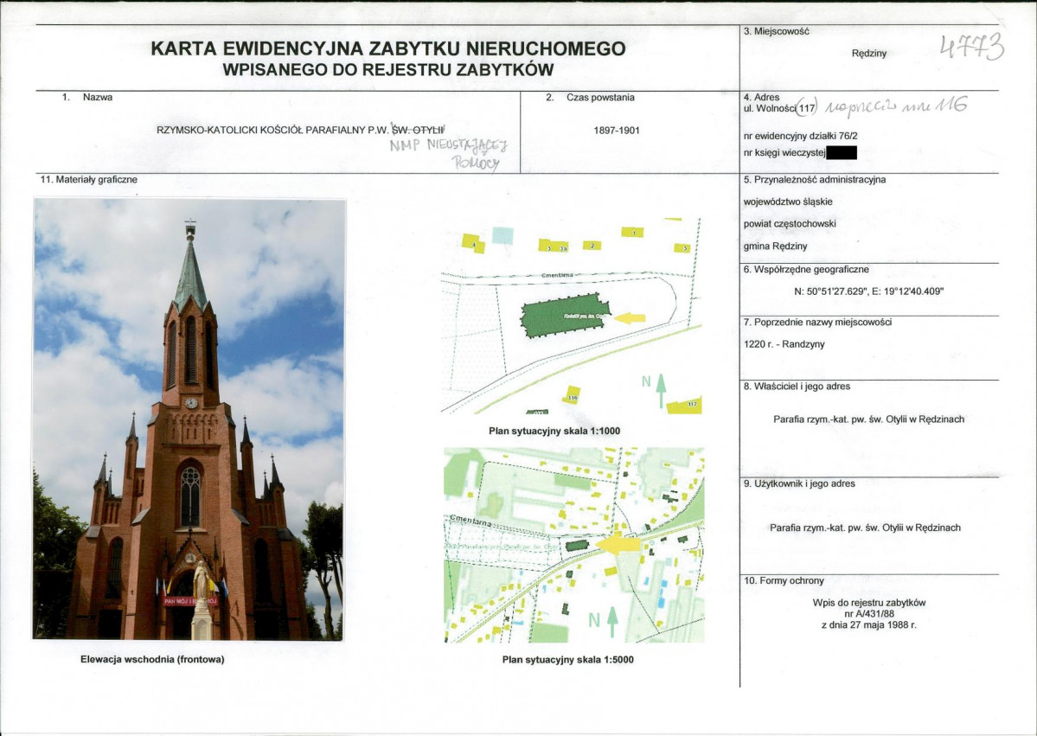1037x736 pixels.
Task: Click 'Wpis do rejestru zabytków'
Action: point(869,603)
